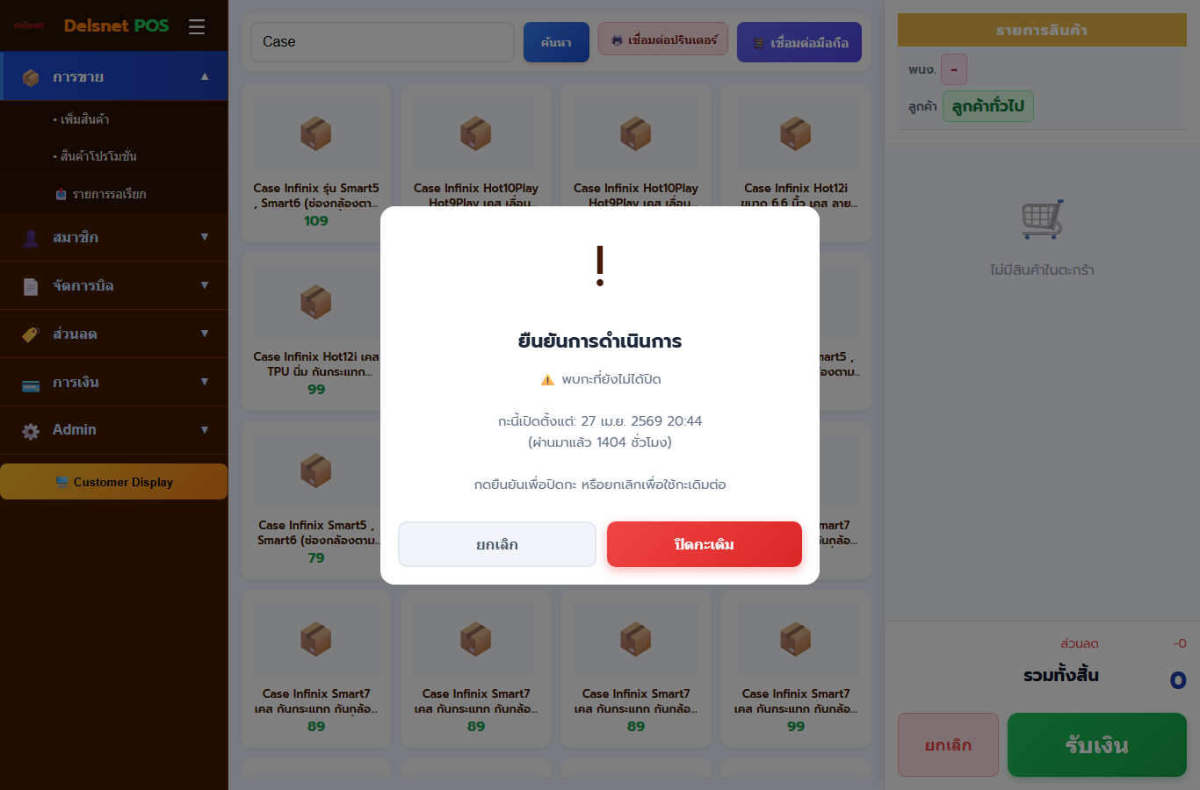
Task: Open the Customer Display button
Action: tap(114, 482)
